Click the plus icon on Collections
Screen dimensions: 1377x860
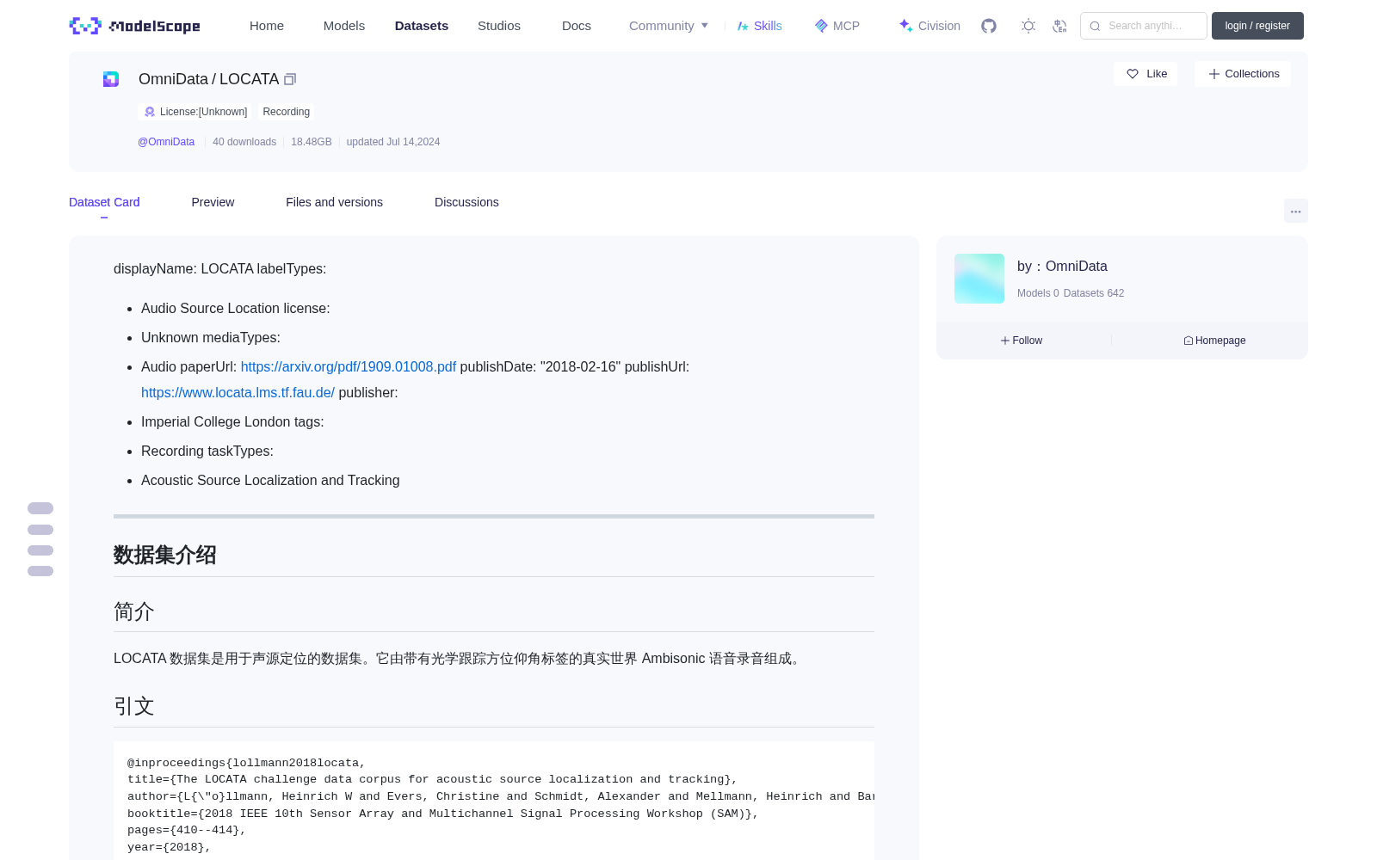pos(1214,74)
